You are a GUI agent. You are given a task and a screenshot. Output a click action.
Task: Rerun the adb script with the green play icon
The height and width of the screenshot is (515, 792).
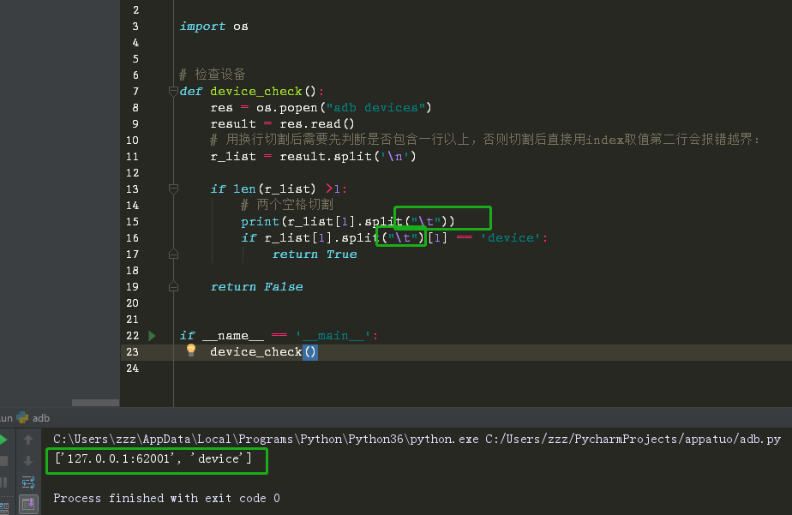click(x=4, y=438)
